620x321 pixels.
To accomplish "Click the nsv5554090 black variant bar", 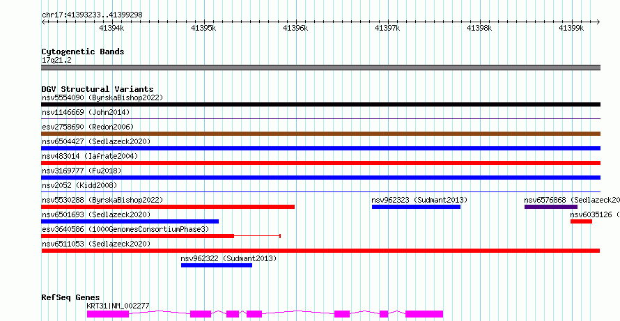I will (x=320, y=104).
